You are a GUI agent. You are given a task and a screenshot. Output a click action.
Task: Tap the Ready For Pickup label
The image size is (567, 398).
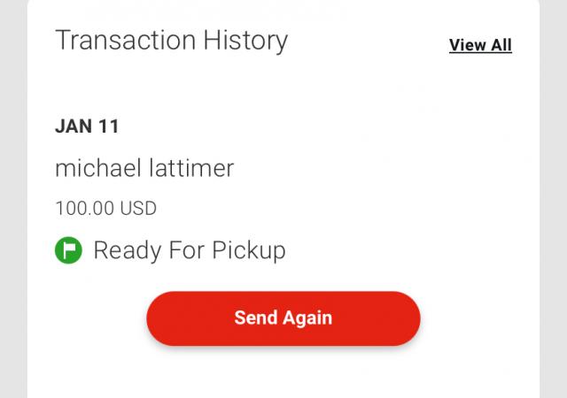pyautogui.click(x=190, y=251)
